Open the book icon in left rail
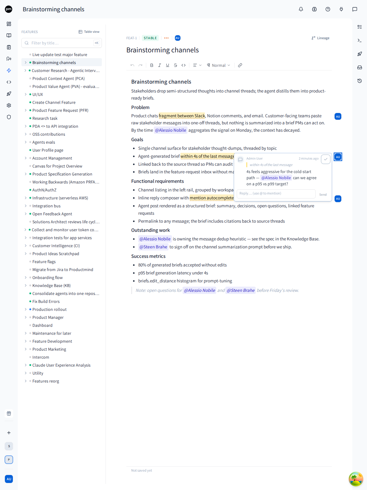This screenshot has height=490, width=367. point(9,36)
